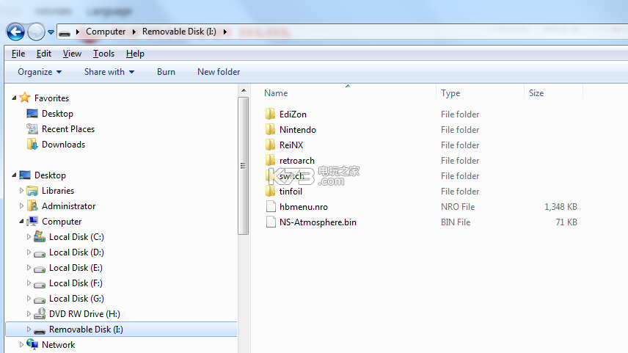Select the hbmenu.nro file icon

[270, 207]
